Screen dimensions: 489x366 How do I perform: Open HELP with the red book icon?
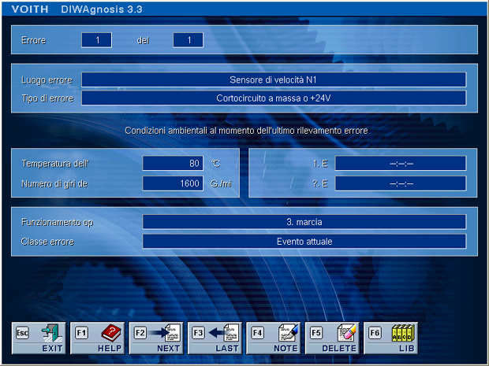pyautogui.click(x=98, y=338)
